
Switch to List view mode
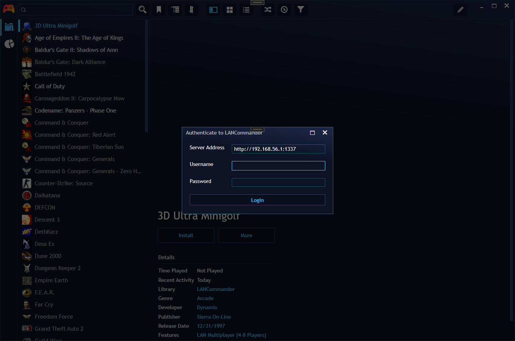[x=246, y=10]
